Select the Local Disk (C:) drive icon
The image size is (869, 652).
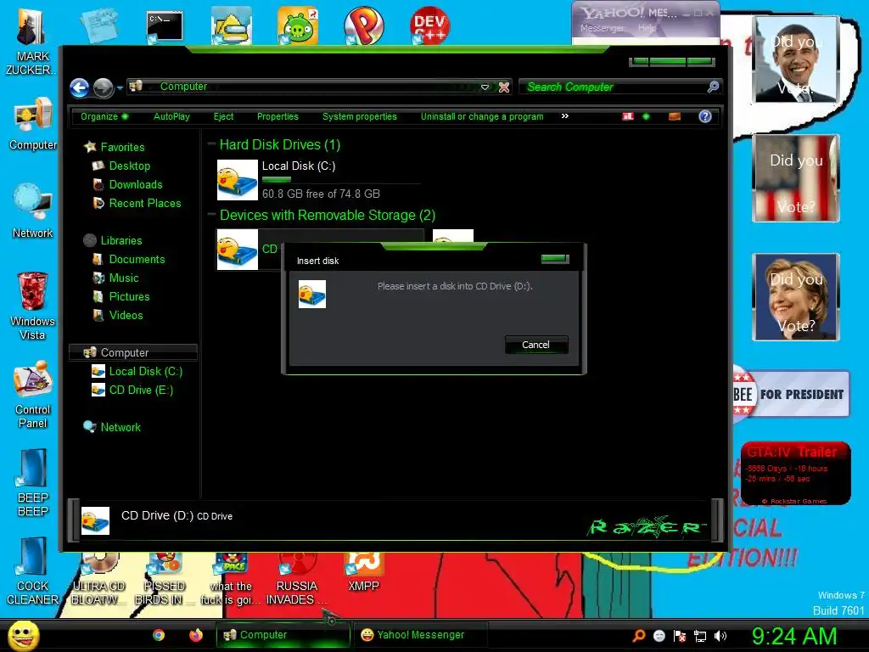tap(238, 180)
